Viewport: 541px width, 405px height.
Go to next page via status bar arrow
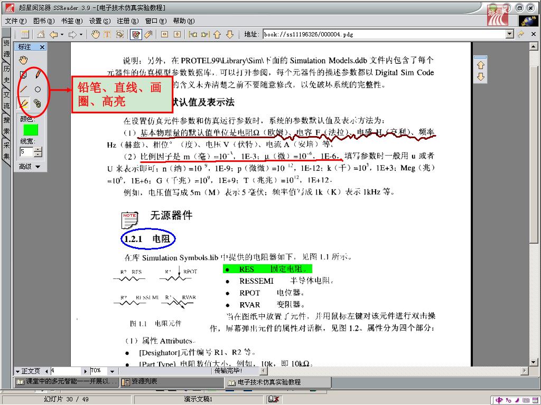[85, 371]
